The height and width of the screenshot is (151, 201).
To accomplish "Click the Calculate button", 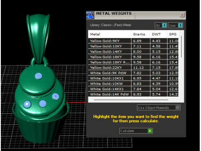I will click(x=136, y=131).
